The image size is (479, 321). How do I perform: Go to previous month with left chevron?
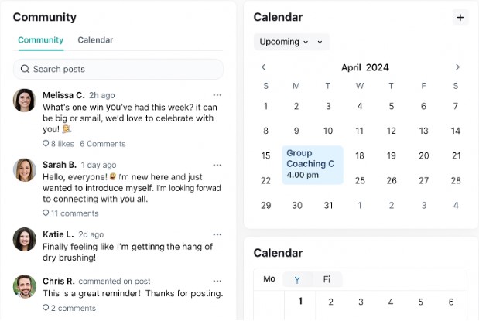263,67
